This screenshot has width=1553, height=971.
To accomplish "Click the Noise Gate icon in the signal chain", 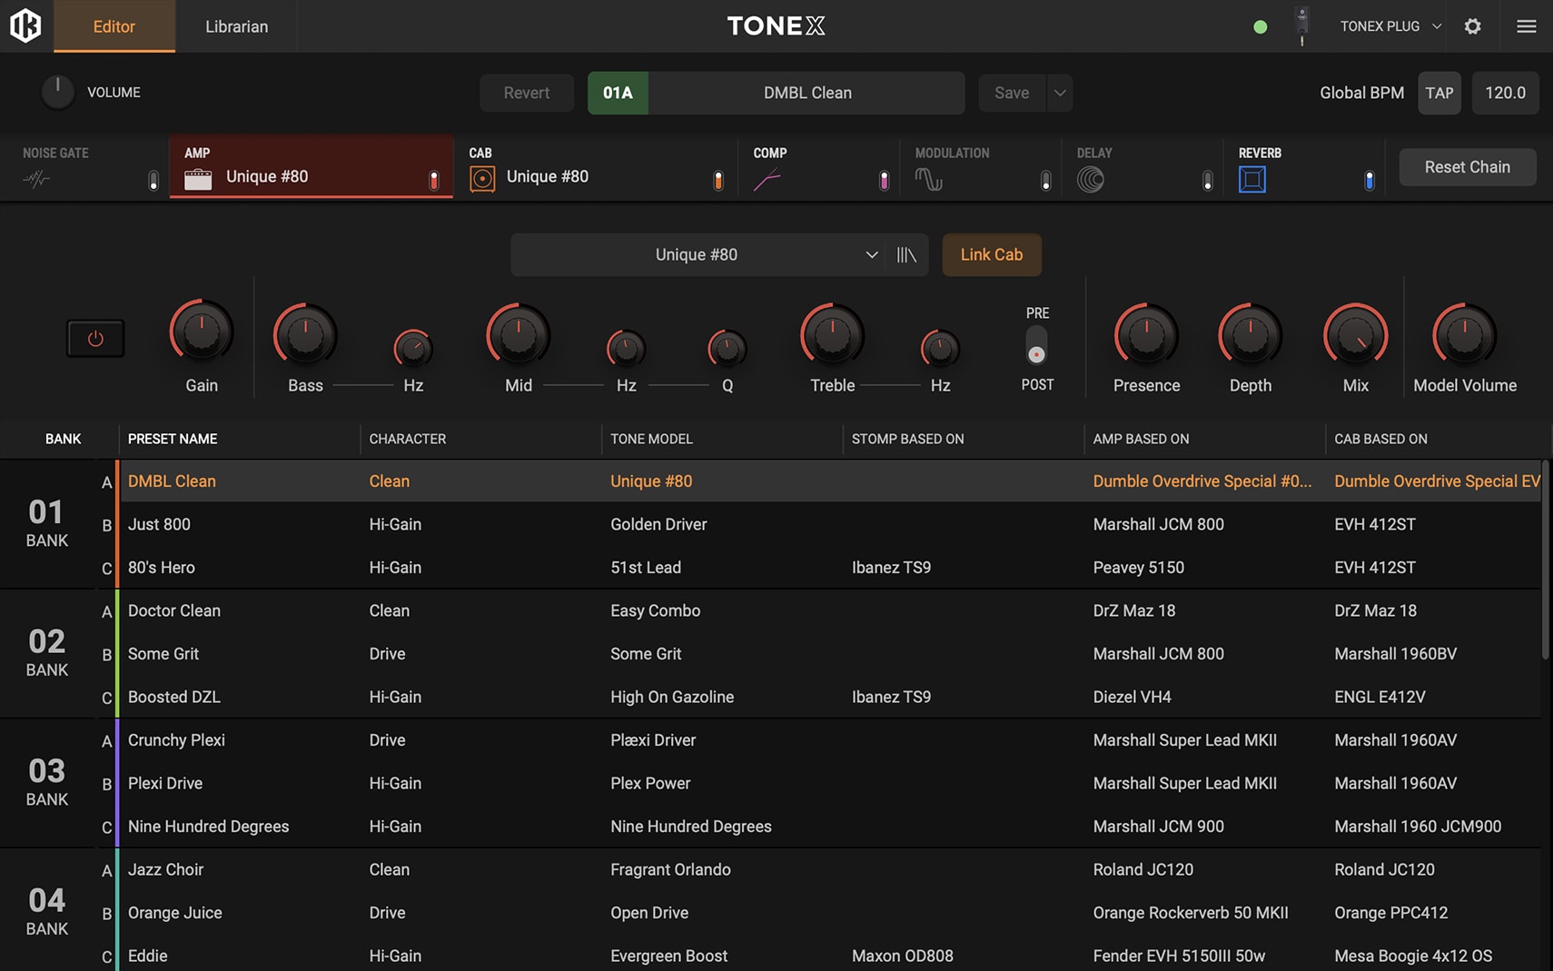I will click(x=36, y=178).
